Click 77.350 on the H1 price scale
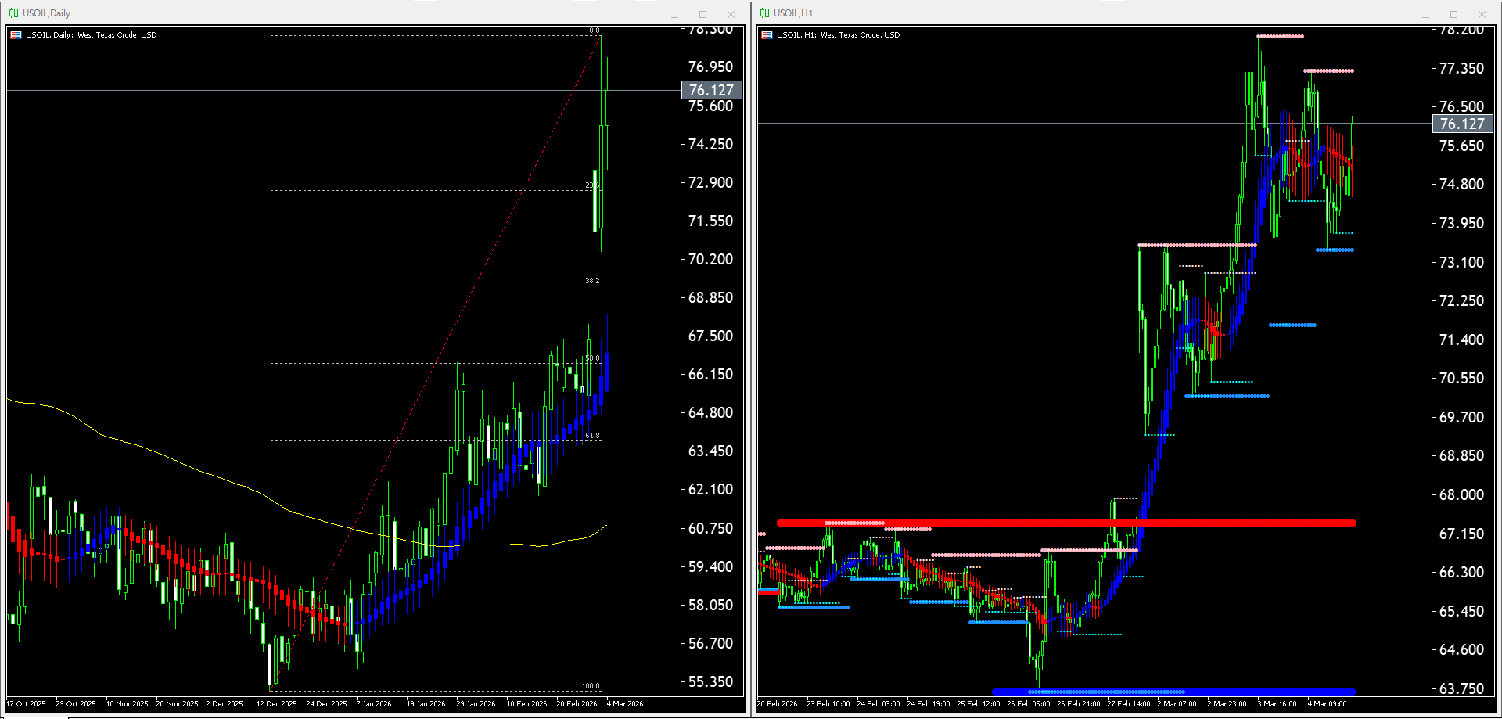 click(x=1461, y=68)
